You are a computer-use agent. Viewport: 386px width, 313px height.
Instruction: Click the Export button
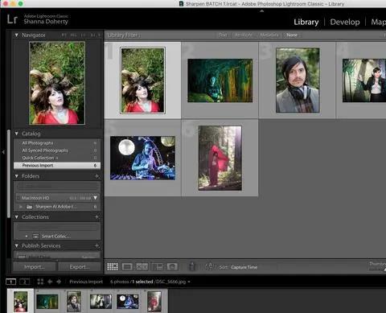coord(80,267)
